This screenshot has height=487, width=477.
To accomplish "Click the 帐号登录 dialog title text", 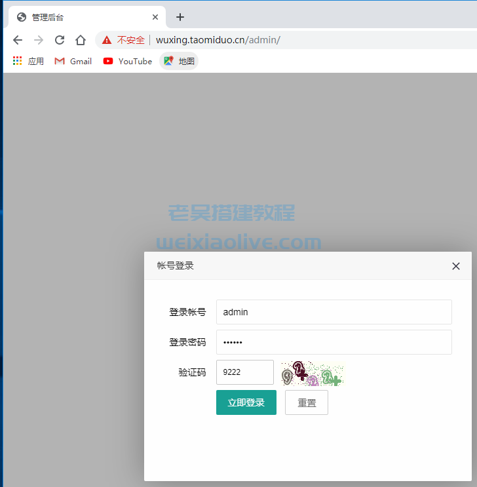I will [176, 266].
